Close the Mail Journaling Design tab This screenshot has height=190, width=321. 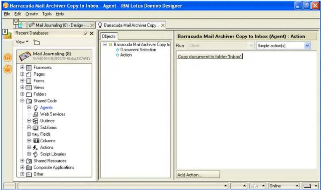[x=92, y=25]
